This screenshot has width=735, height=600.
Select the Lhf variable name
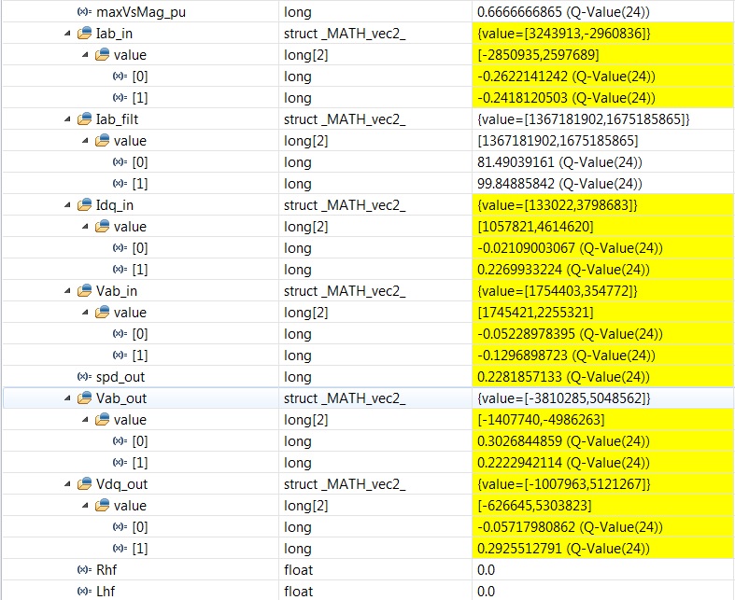106,592
